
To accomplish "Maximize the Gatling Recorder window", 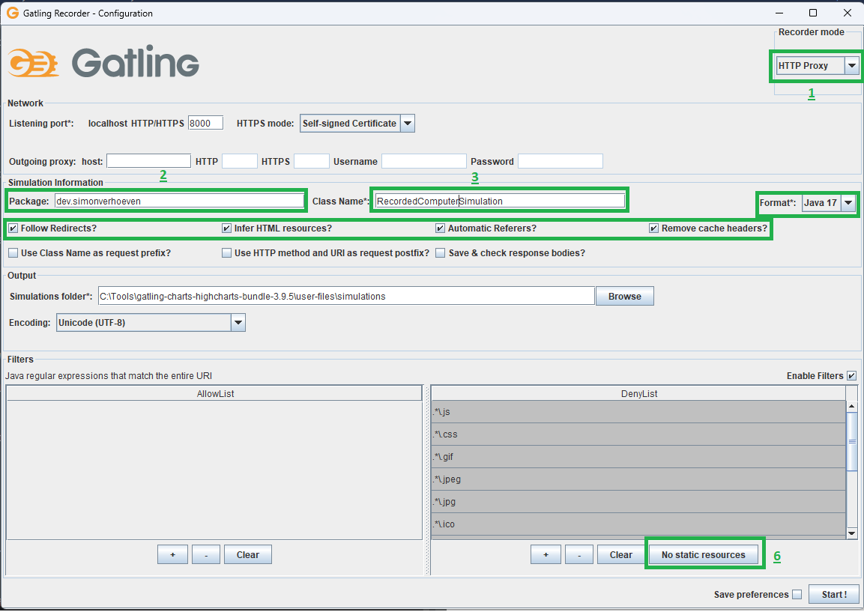I will (x=813, y=13).
